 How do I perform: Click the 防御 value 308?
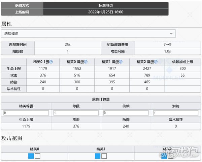tap(77, 82)
